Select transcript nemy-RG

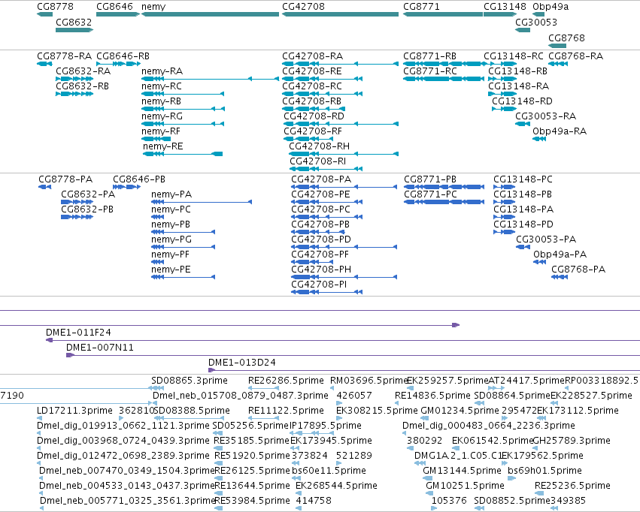coord(183,124)
